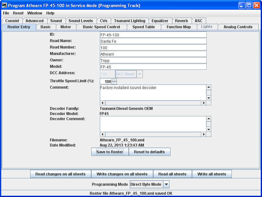Viewport: 262px width, 197px height.
Task: Click the Save to Roster button
Action: [x=110, y=152]
